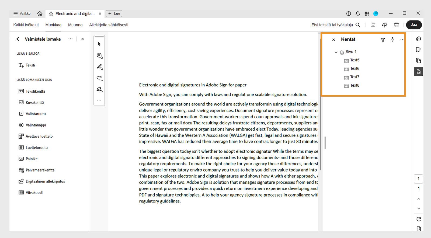Open the bookmarks sidebar panel

[418, 50]
